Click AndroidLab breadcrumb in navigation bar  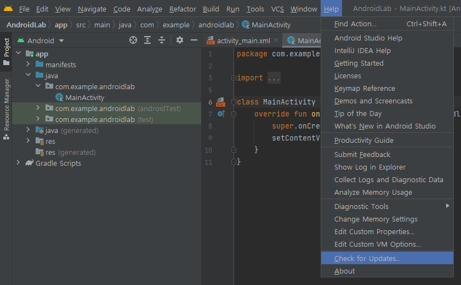click(26, 25)
